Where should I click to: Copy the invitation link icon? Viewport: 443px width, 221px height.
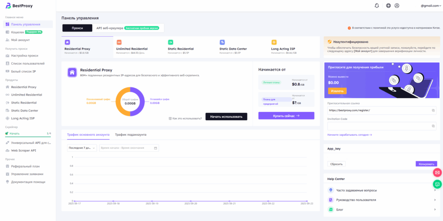433,111
